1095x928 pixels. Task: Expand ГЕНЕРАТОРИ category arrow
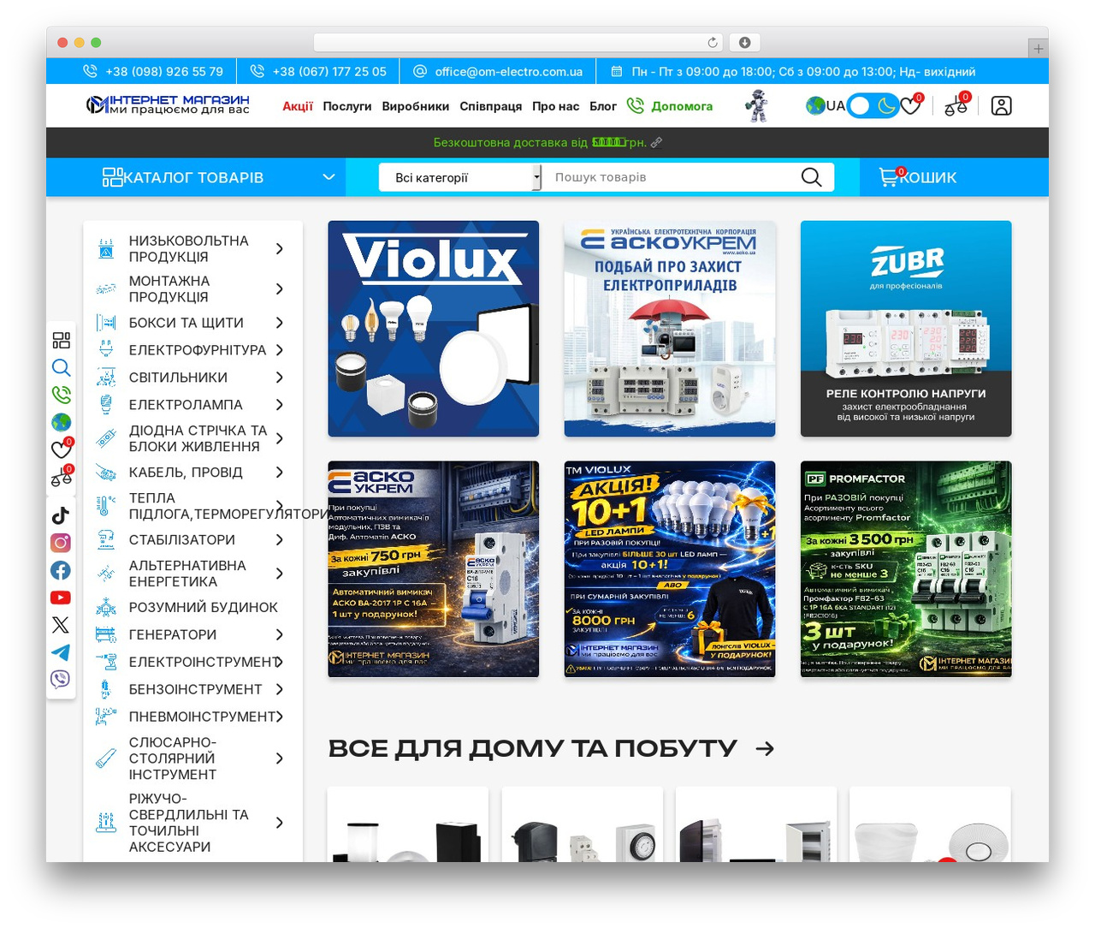coord(280,634)
